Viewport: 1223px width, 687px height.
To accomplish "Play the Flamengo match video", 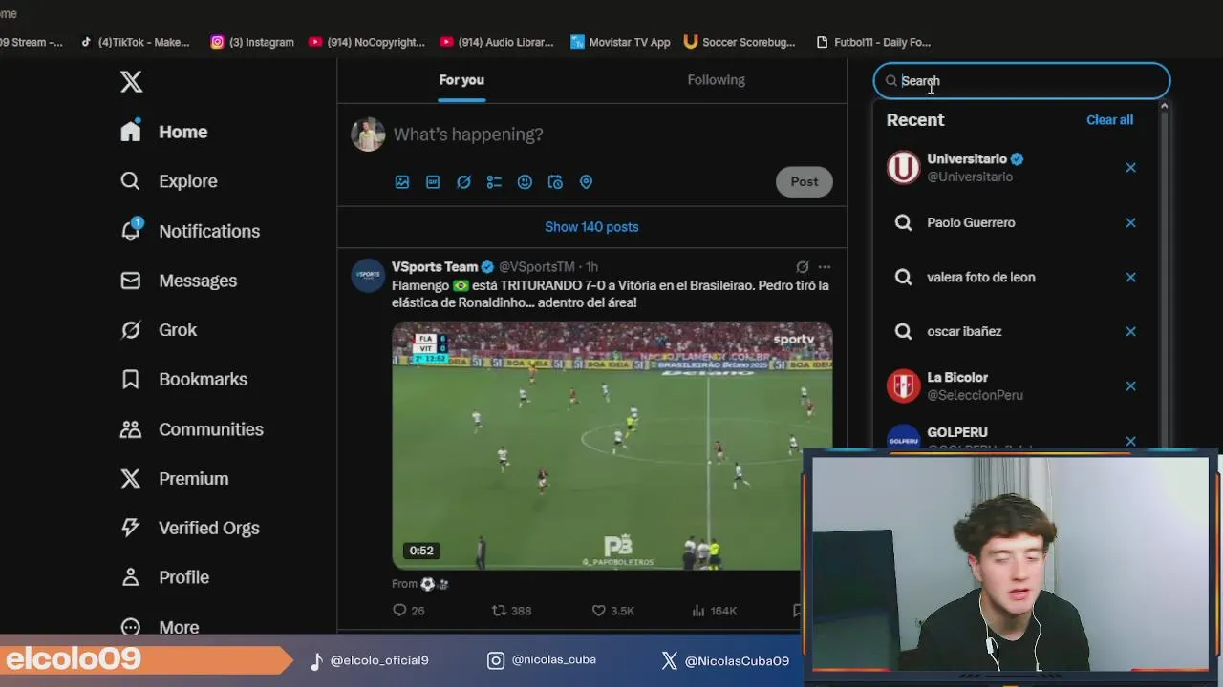I will tap(611, 446).
